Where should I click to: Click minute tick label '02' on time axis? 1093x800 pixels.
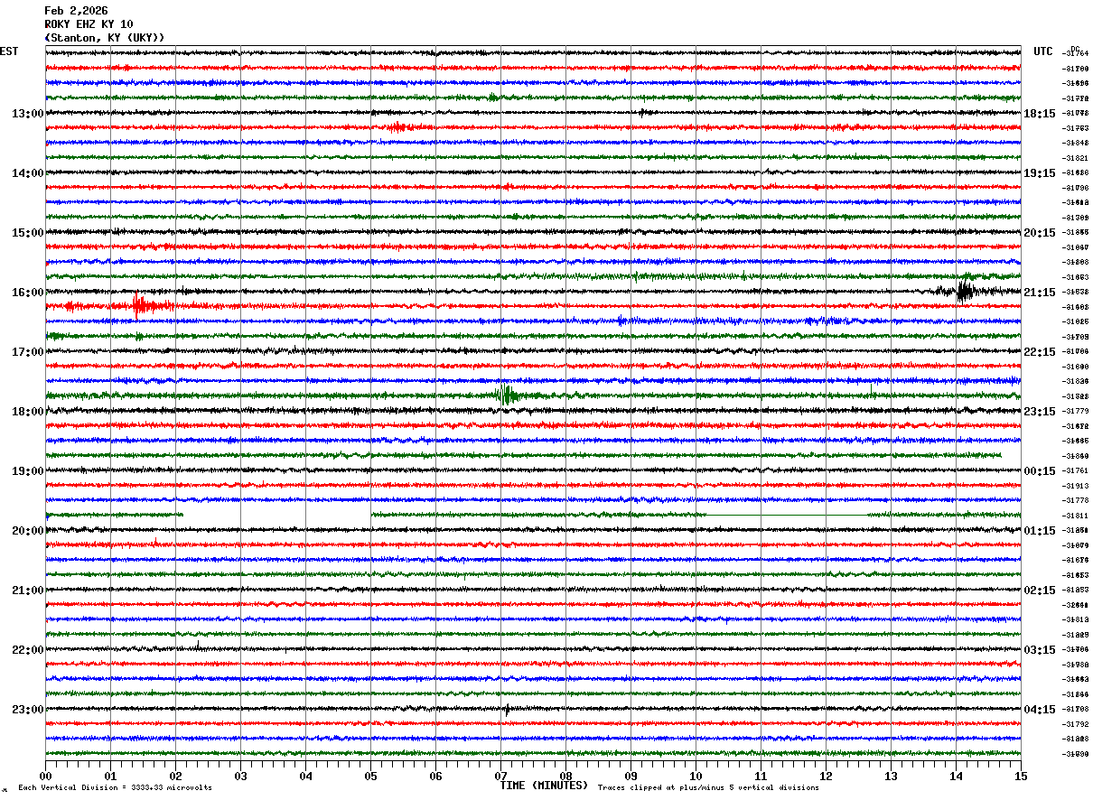click(175, 777)
